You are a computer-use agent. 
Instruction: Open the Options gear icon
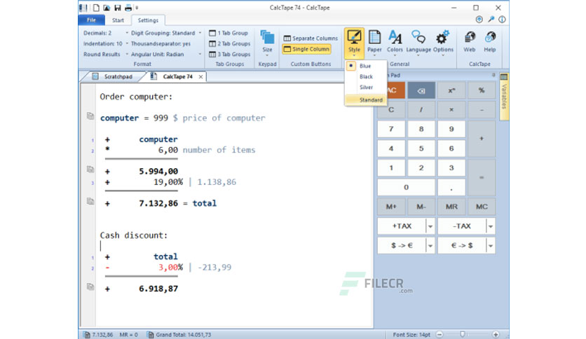tap(443, 43)
